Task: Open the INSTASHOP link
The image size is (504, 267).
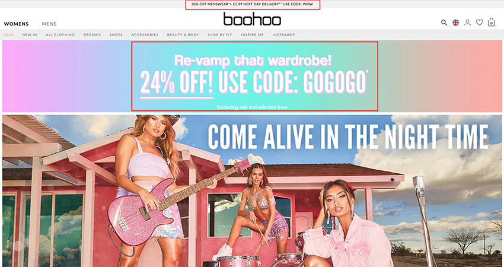Action: (284, 35)
